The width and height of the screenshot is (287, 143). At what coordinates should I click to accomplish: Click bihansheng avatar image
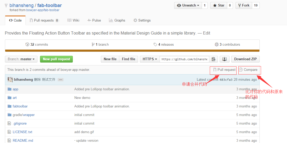tap(10, 80)
